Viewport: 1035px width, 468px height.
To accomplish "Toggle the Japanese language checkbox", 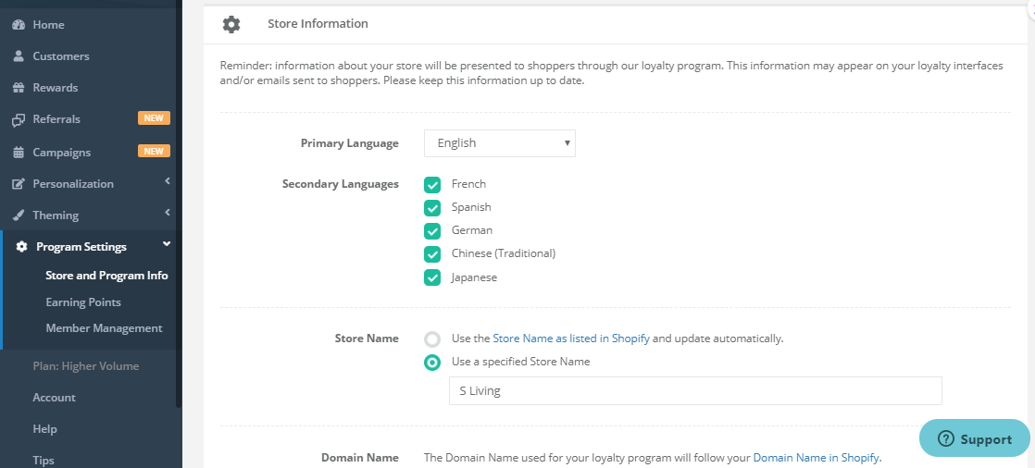I will 432,277.
